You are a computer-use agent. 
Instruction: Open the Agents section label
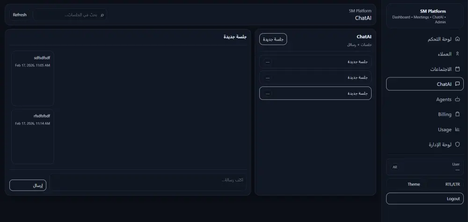pos(444,99)
